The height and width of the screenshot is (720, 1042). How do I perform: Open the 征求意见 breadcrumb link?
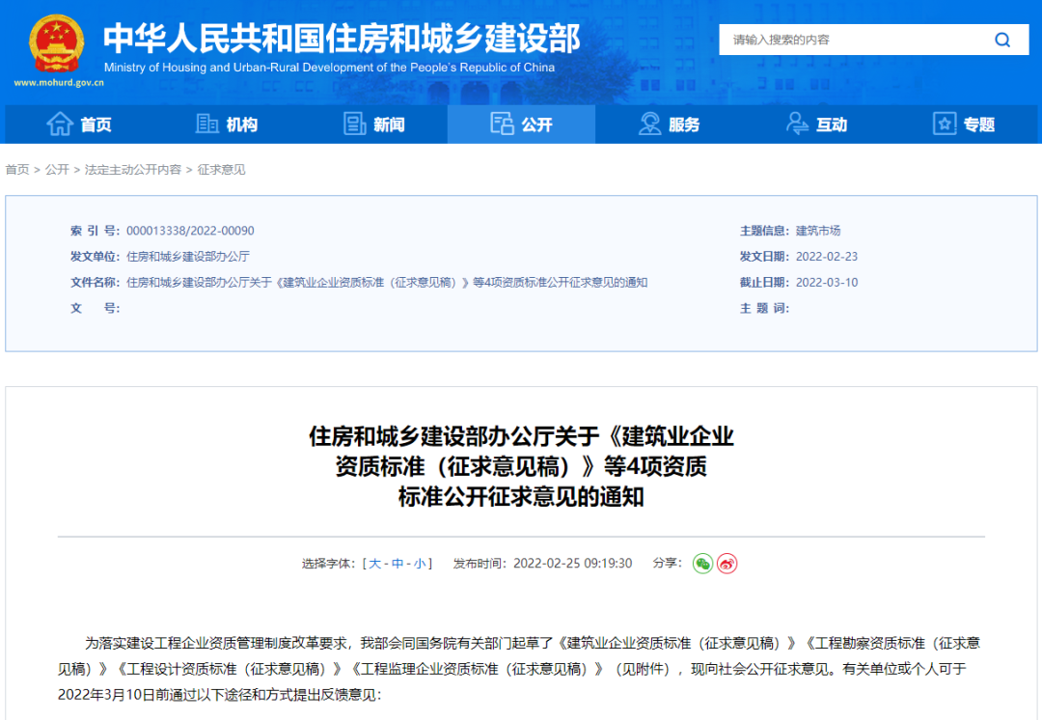point(221,170)
